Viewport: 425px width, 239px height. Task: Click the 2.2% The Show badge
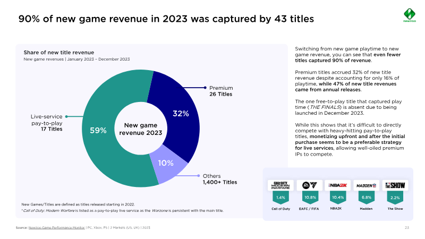(395, 197)
